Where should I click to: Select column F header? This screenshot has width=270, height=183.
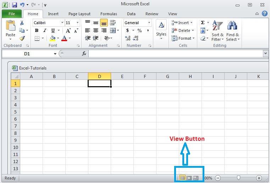point(145,77)
